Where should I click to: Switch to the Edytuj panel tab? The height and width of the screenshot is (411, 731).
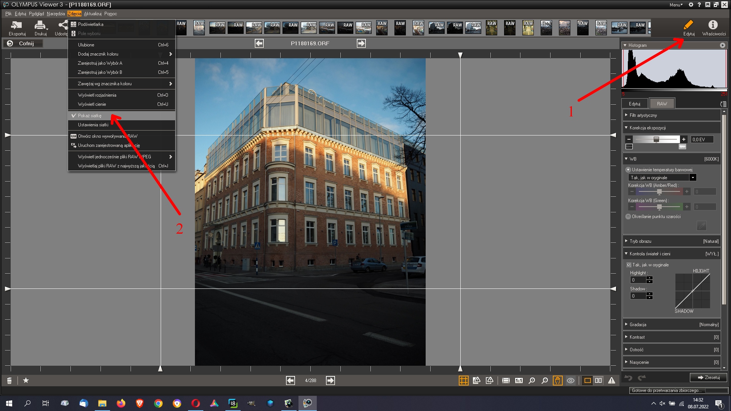click(634, 104)
